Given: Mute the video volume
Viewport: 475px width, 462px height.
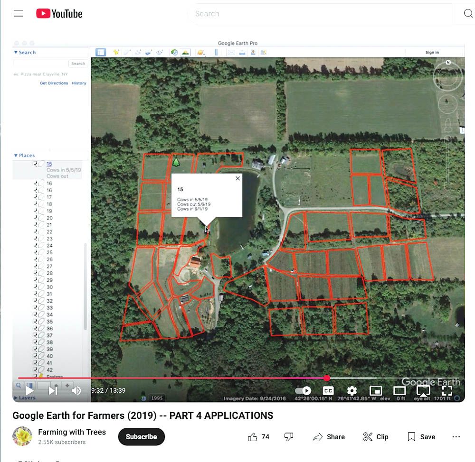Looking at the screenshot, I should pyautogui.click(x=76, y=390).
